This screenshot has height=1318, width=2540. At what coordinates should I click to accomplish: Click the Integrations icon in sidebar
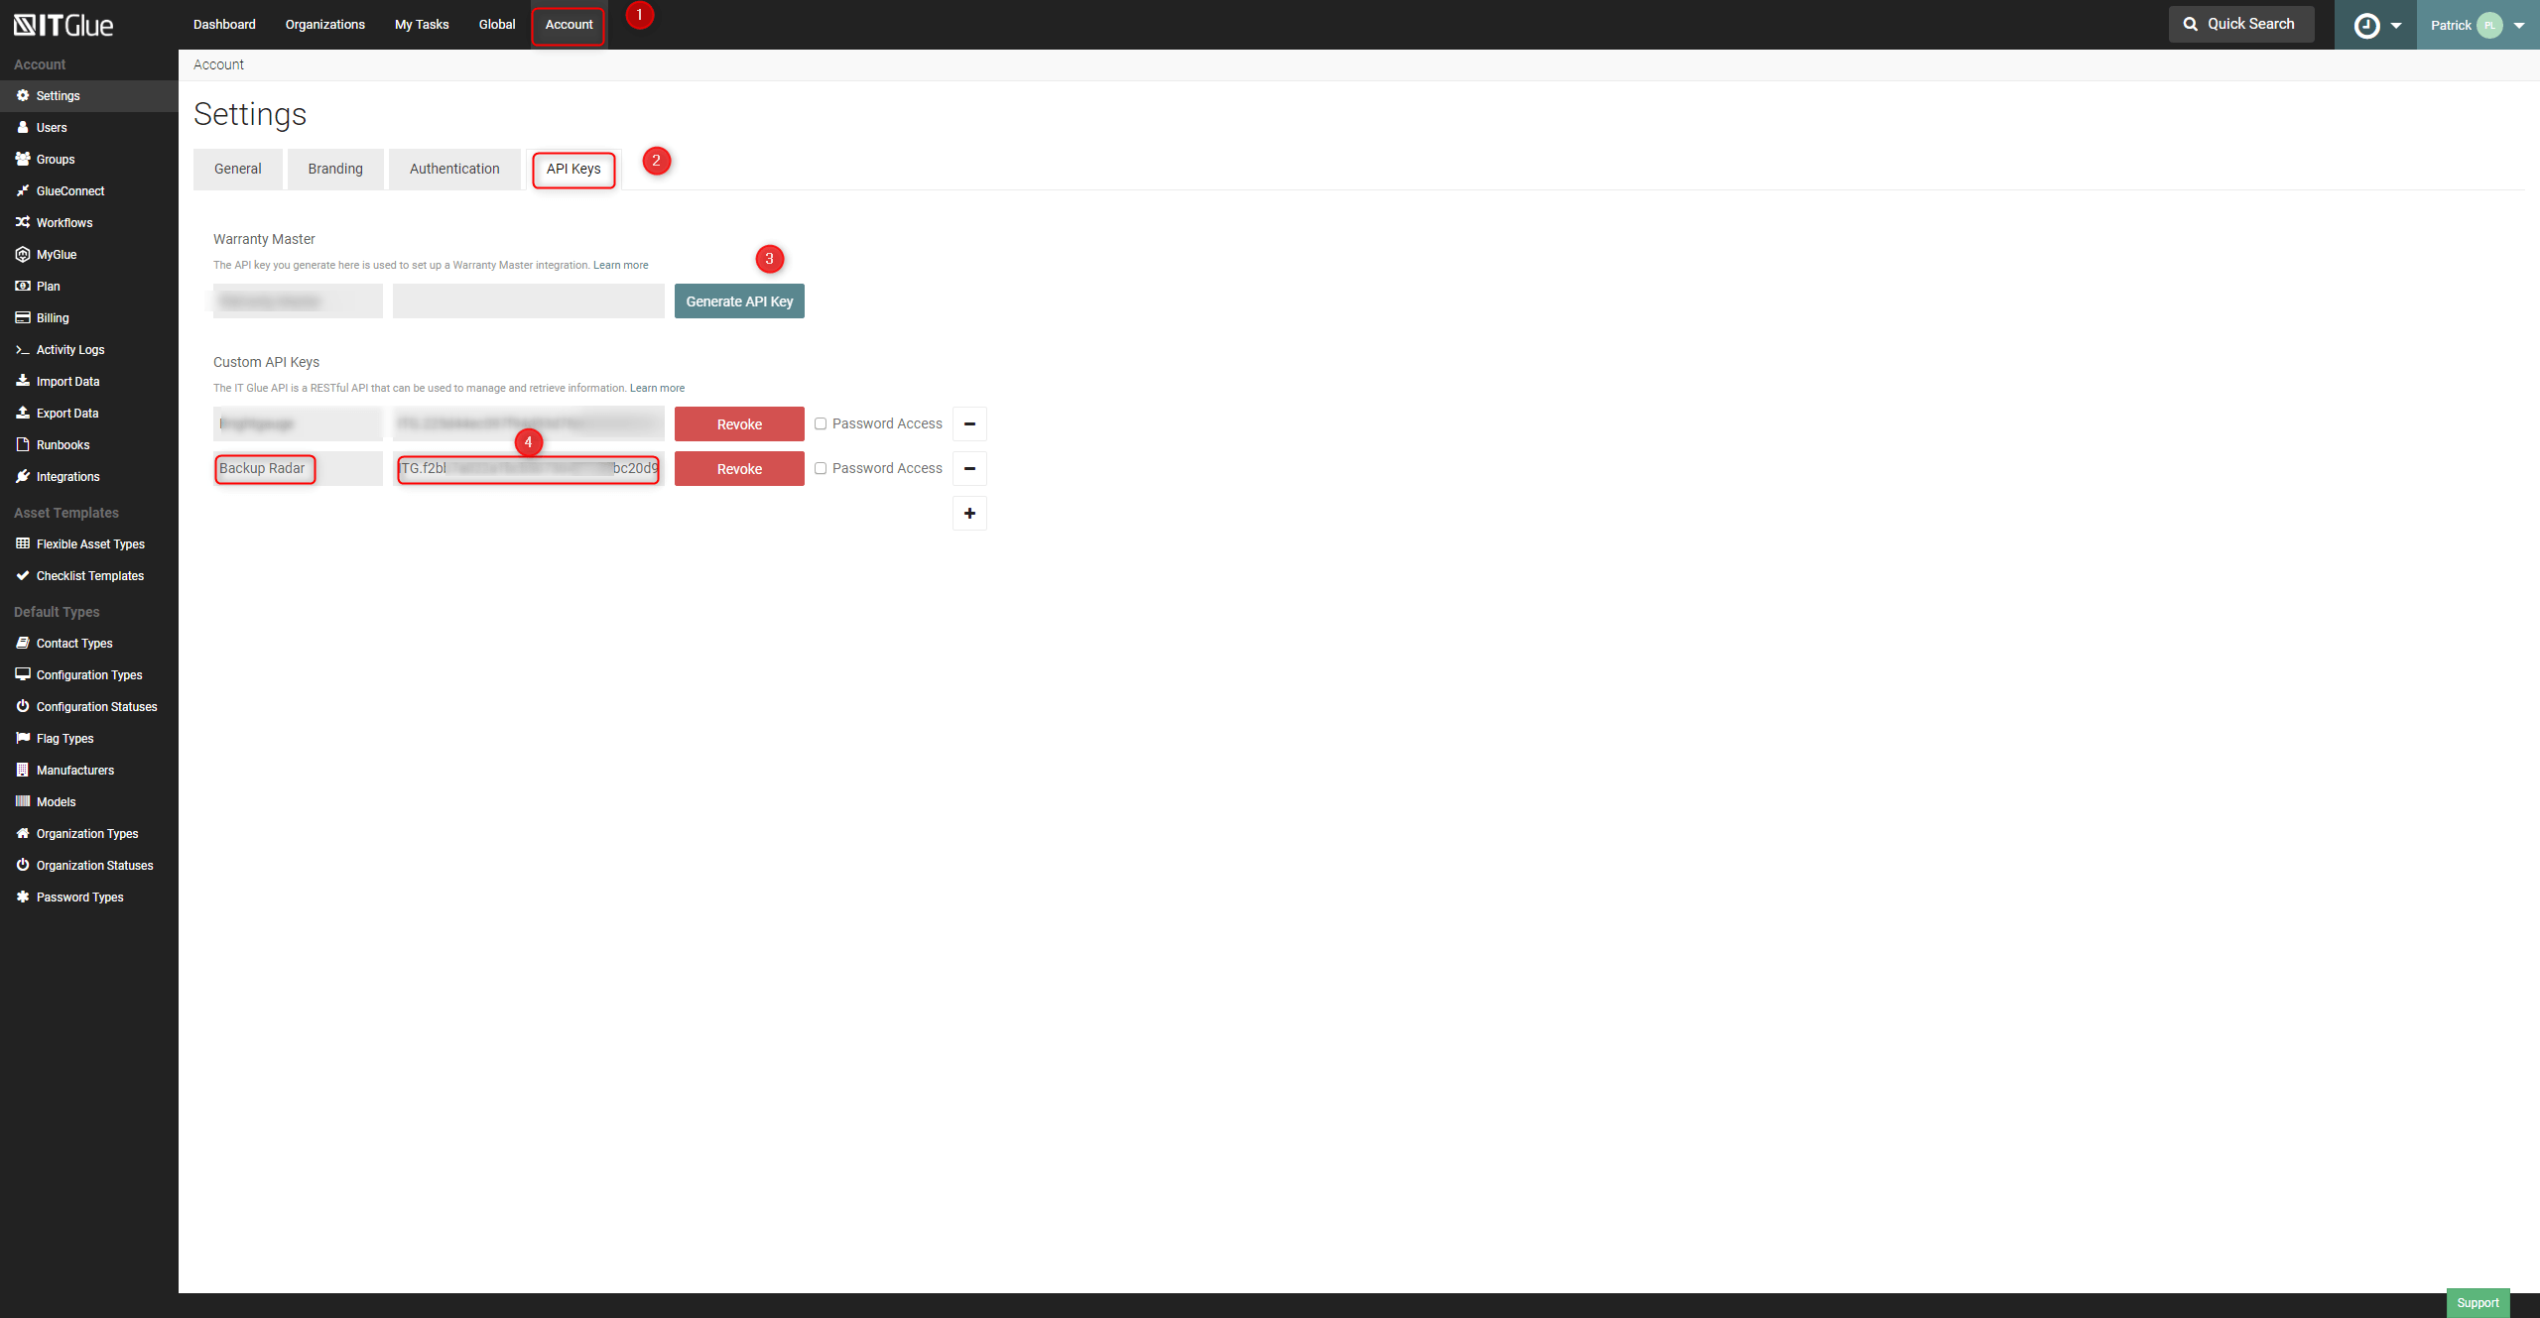pos(22,475)
